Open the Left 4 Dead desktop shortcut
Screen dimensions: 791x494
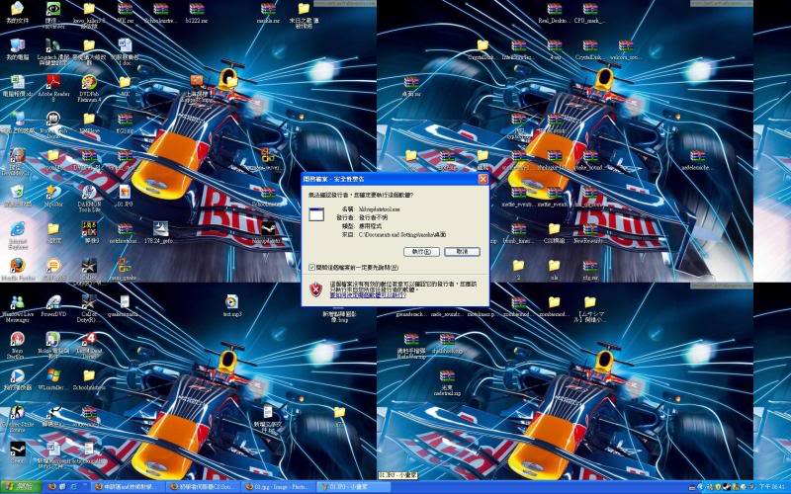tap(89, 339)
